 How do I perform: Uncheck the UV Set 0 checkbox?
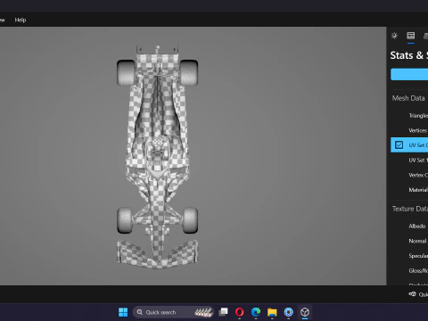coord(399,145)
